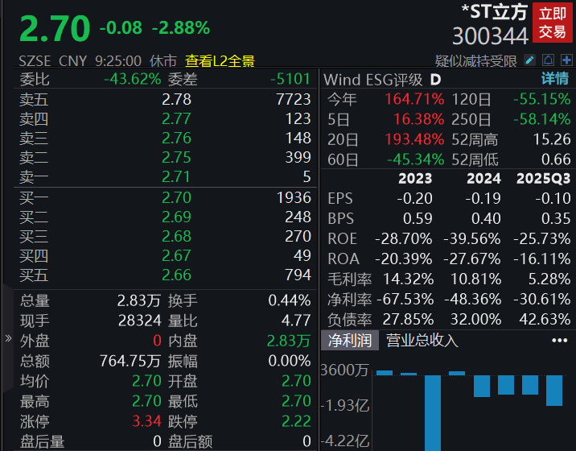Add stock to watchlist with plus icon

(566, 60)
